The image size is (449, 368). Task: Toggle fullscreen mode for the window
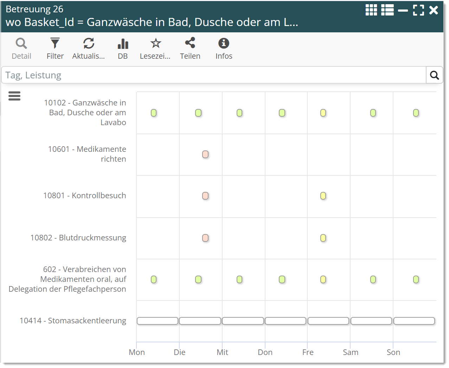(x=418, y=10)
